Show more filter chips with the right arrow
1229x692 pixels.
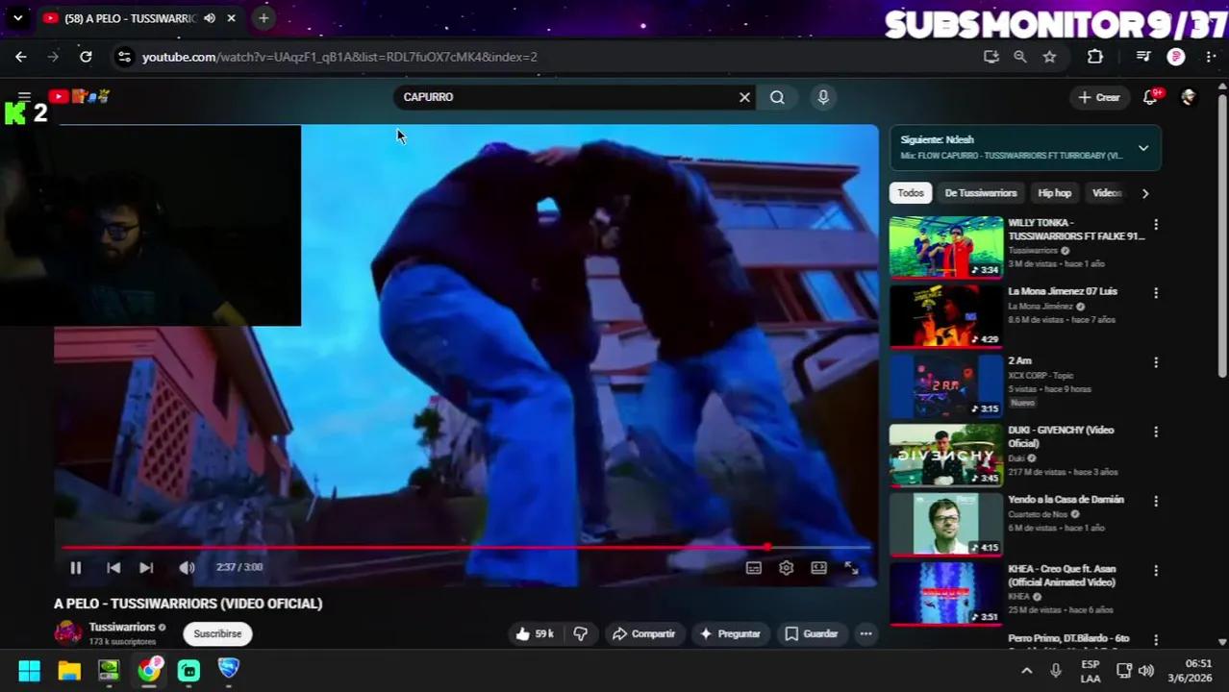[x=1144, y=193]
